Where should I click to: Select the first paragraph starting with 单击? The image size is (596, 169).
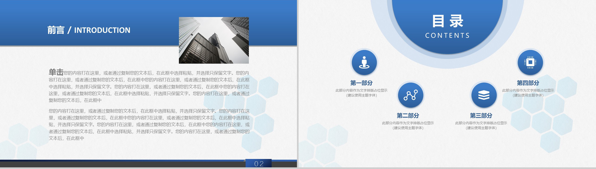(x=149, y=86)
